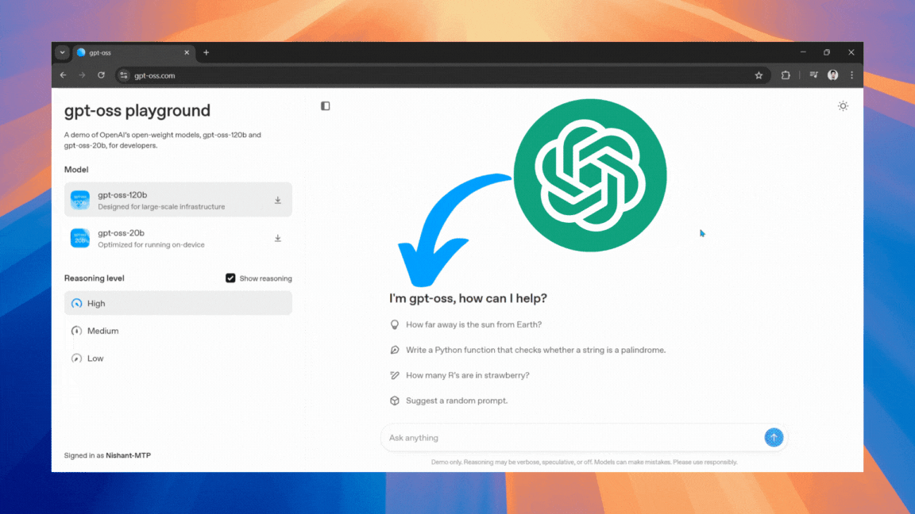The width and height of the screenshot is (915, 514).
Task: Click the Reasoning level label
Action: coord(94,278)
